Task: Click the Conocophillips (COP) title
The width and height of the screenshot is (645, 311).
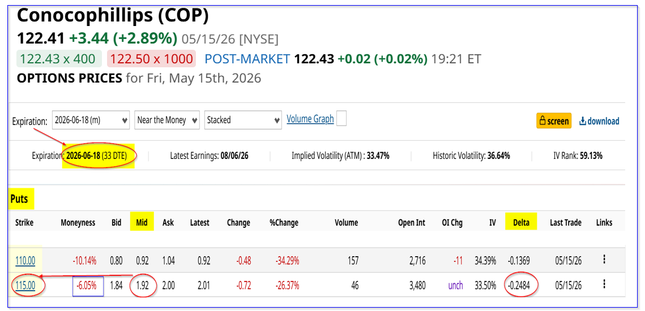Action: click(x=113, y=15)
